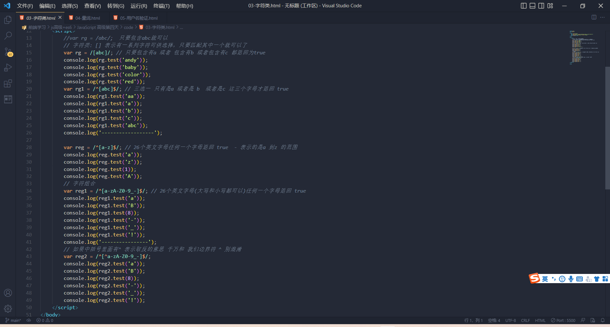
Task: Click var rg1 declaration on line 20
Action: pyautogui.click(x=92, y=89)
